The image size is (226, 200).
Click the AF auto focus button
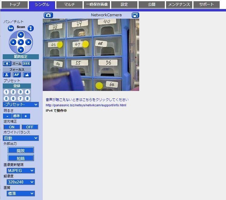[17, 75]
